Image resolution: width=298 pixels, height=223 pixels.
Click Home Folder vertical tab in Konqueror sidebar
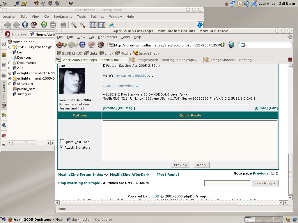pyautogui.click(x=4, y=94)
